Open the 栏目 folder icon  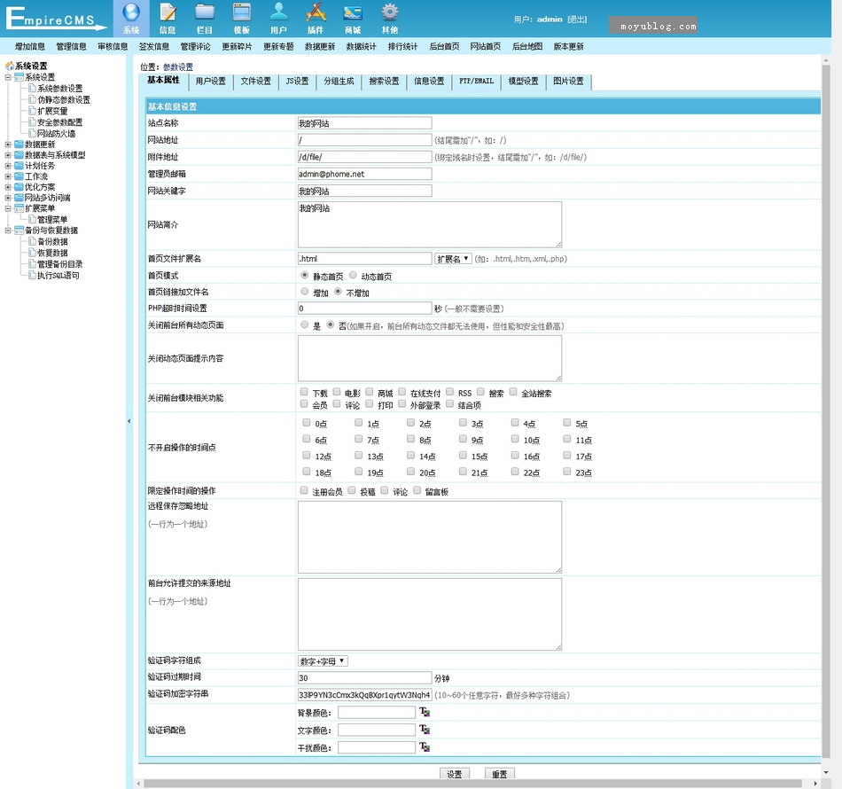click(205, 12)
